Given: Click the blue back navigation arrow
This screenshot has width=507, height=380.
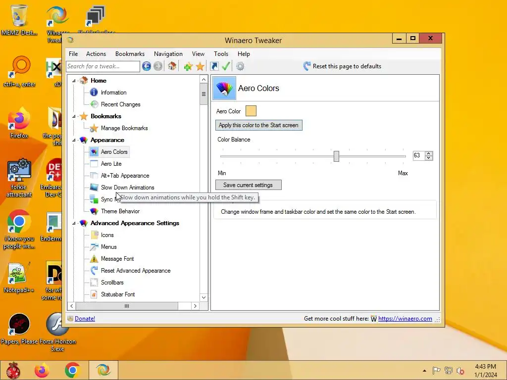Looking at the screenshot, I should tap(147, 66).
